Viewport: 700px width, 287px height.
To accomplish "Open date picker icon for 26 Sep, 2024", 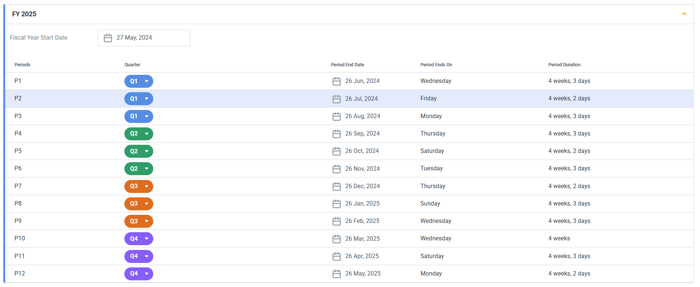I will pyautogui.click(x=336, y=134).
